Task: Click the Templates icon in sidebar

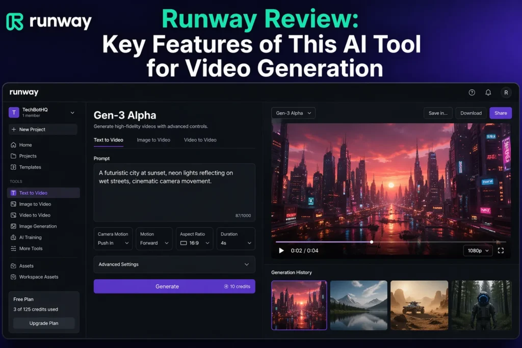Action: pos(13,167)
